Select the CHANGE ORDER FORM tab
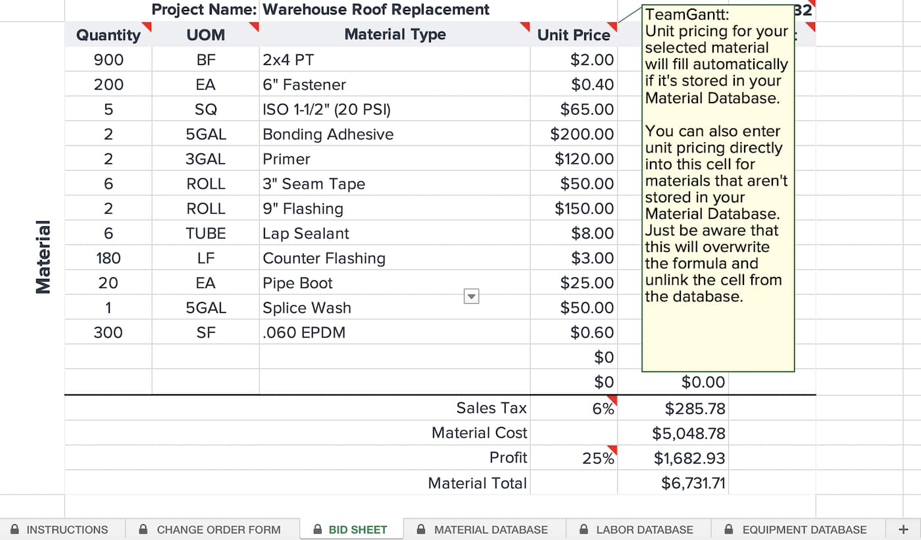 point(218,529)
